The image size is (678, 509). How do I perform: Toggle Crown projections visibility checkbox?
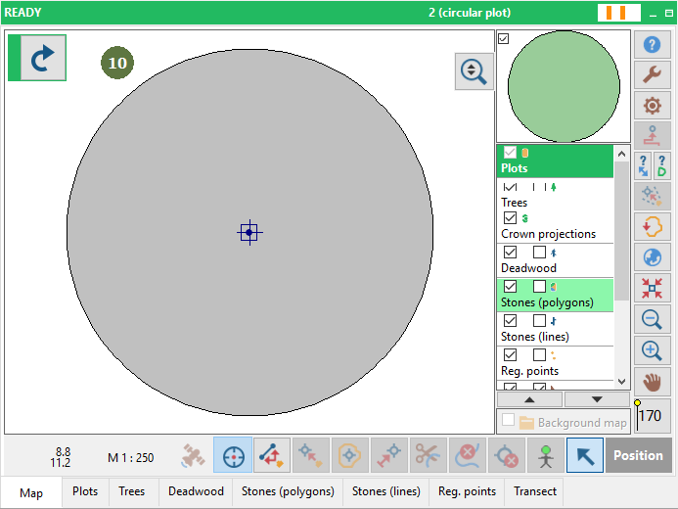coord(511,217)
